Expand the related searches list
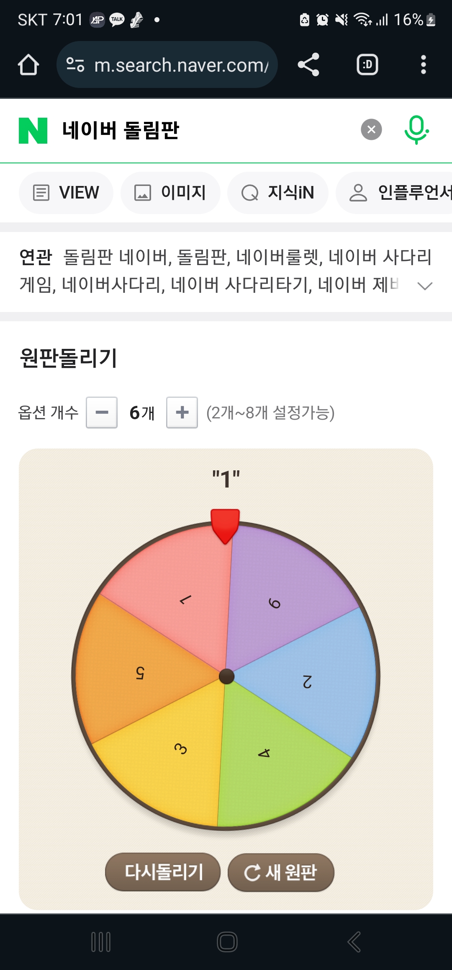The image size is (452, 970). [x=425, y=286]
